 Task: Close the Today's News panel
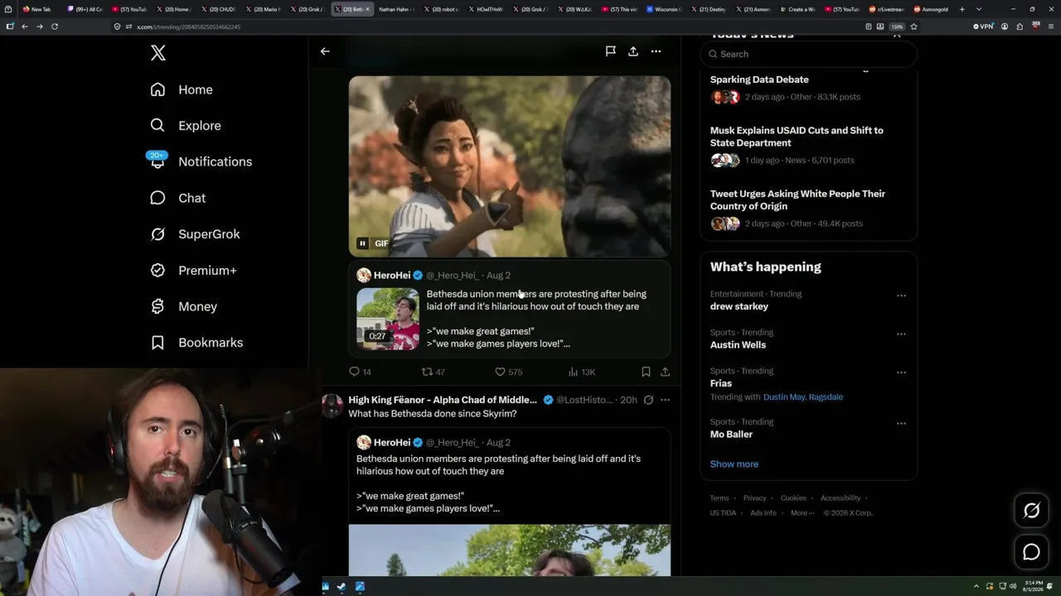[897, 36]
